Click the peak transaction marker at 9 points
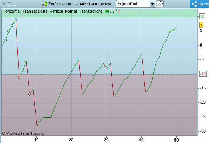The height and width of the screenshot is (143, 209). click(x=16, y=20)
